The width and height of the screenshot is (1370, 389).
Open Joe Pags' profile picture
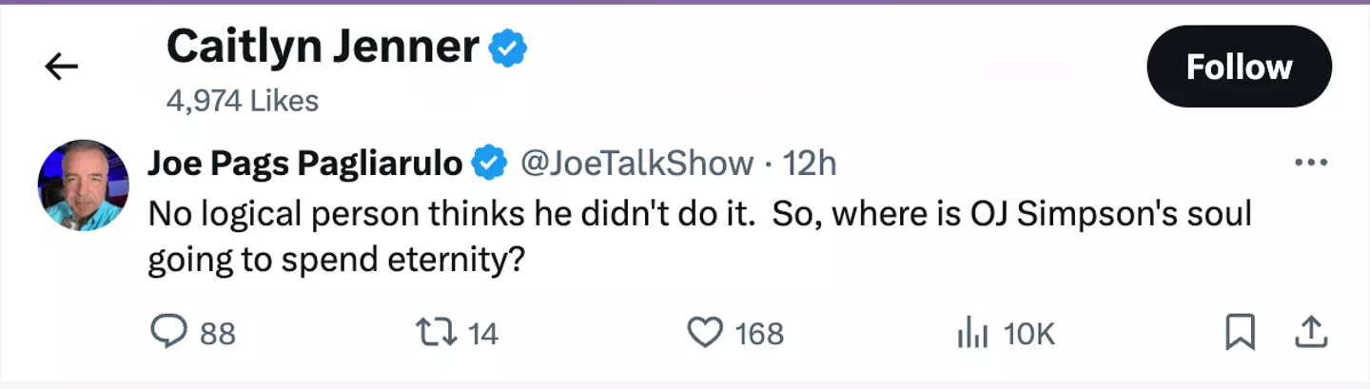tap(83, 185)
